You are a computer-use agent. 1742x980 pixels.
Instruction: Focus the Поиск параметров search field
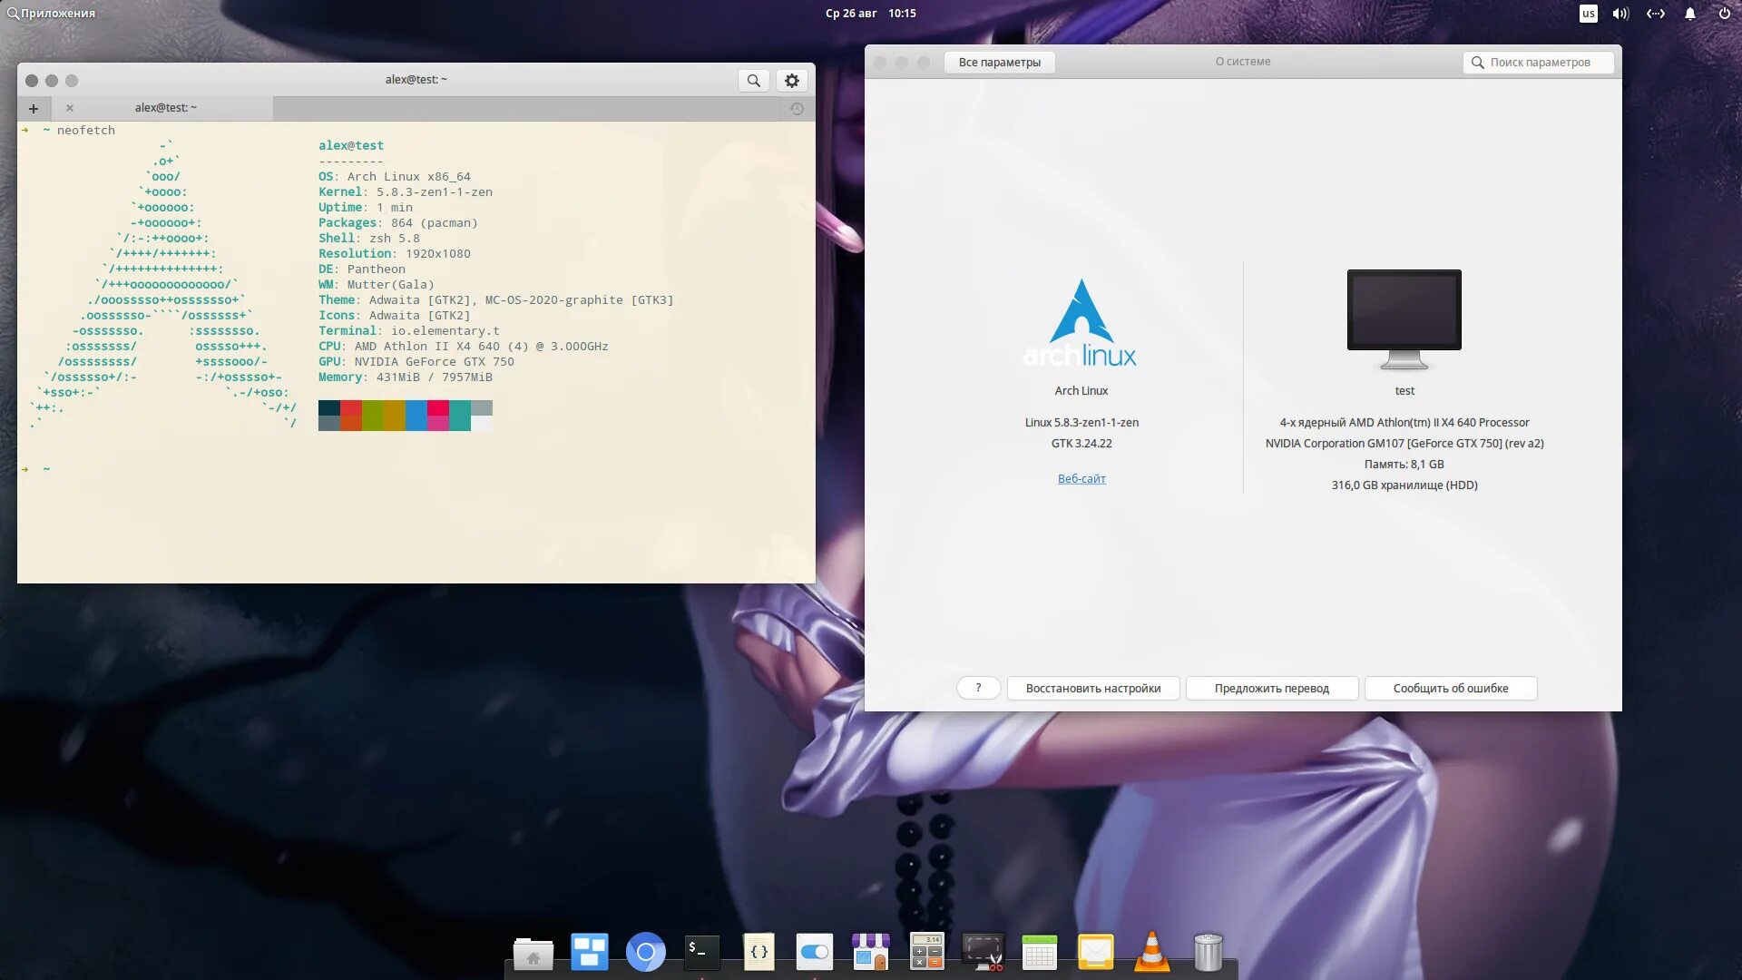(1539, 63)
